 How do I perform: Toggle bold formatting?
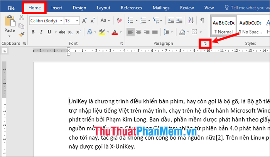point(33,32)
